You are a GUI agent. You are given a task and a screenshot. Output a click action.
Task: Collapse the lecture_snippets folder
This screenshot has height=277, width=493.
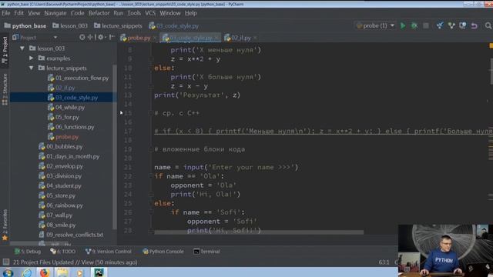click(31, 68)
